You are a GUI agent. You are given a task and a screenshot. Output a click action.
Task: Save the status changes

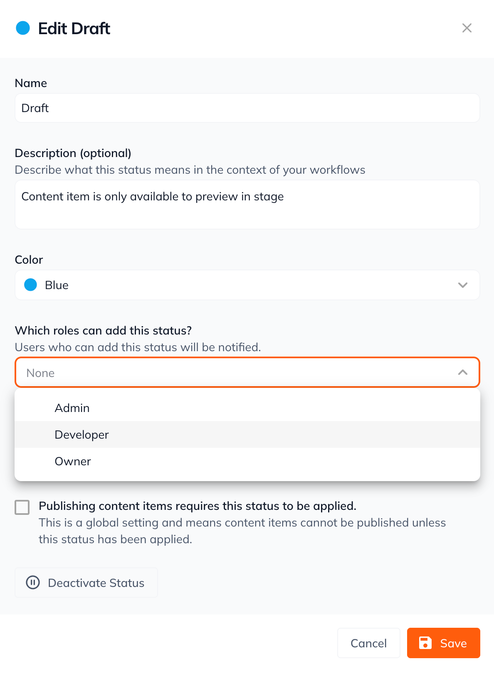[x=443, y=643]
